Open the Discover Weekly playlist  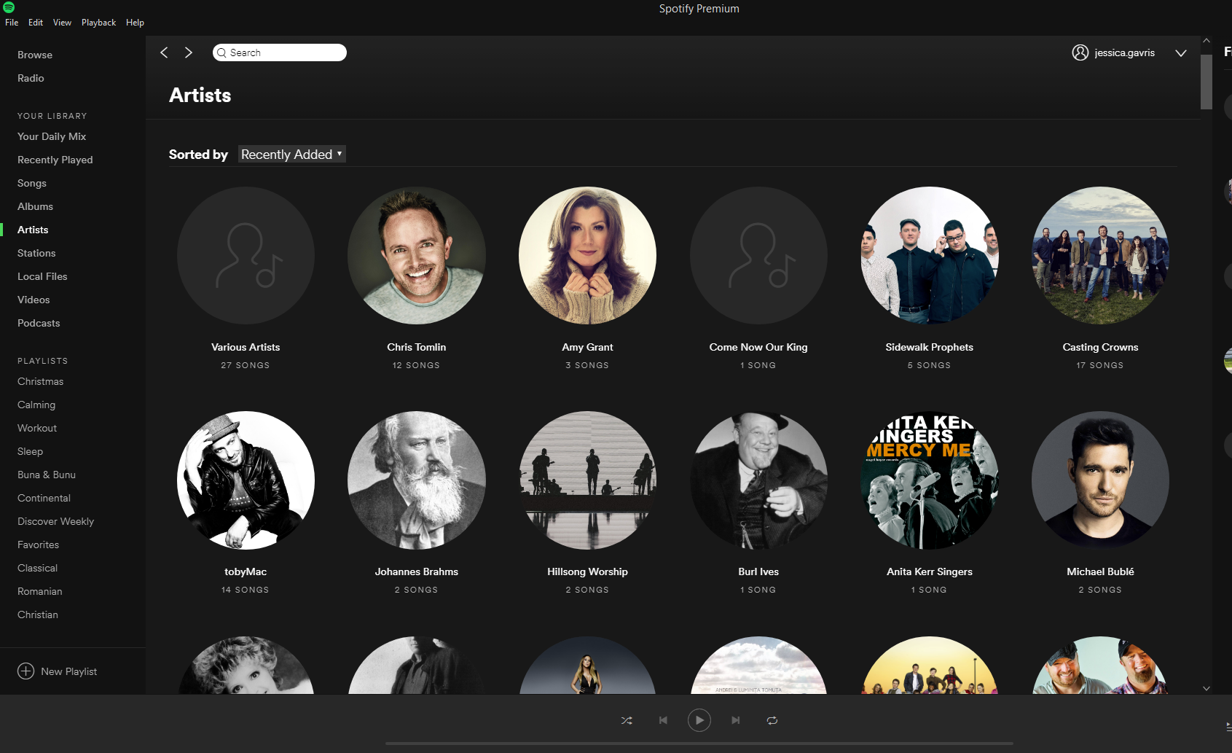[55, 521]
